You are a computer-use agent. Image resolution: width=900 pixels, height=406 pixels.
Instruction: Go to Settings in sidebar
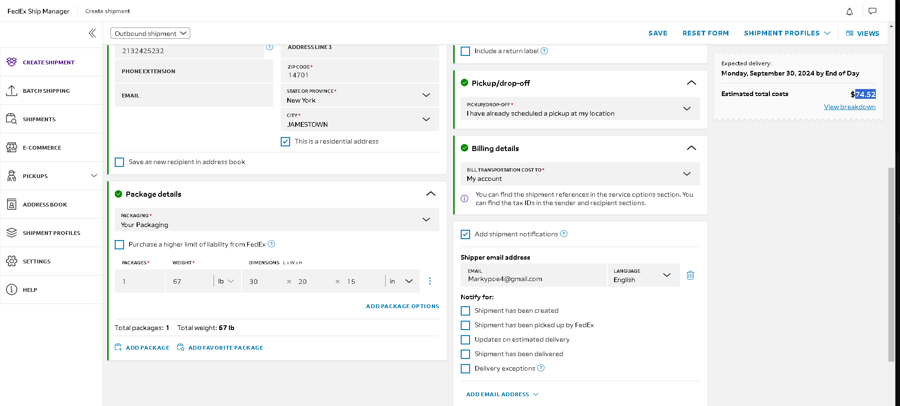pos(51,261)
